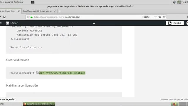
Task: Click the 110% zoom level indicator
Action: 146,17
